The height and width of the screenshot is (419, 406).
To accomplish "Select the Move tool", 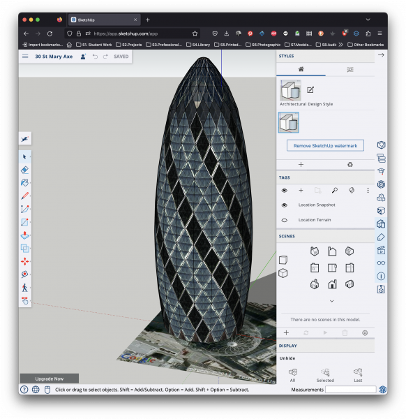I will tap(24, 261).
